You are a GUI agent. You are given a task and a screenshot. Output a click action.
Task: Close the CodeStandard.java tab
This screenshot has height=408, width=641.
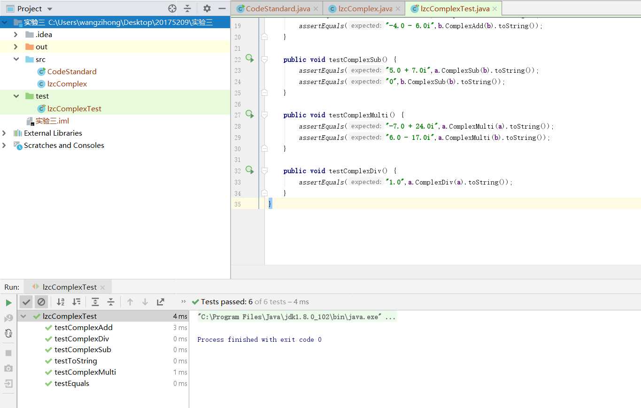point(316,9)
